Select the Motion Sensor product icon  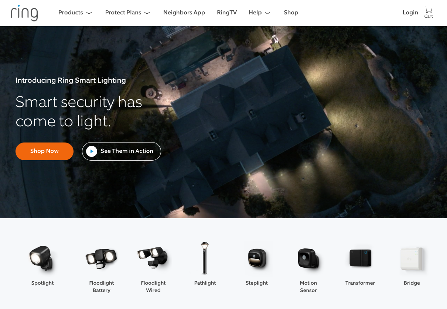pyautogui.click(x=308, y=258)
